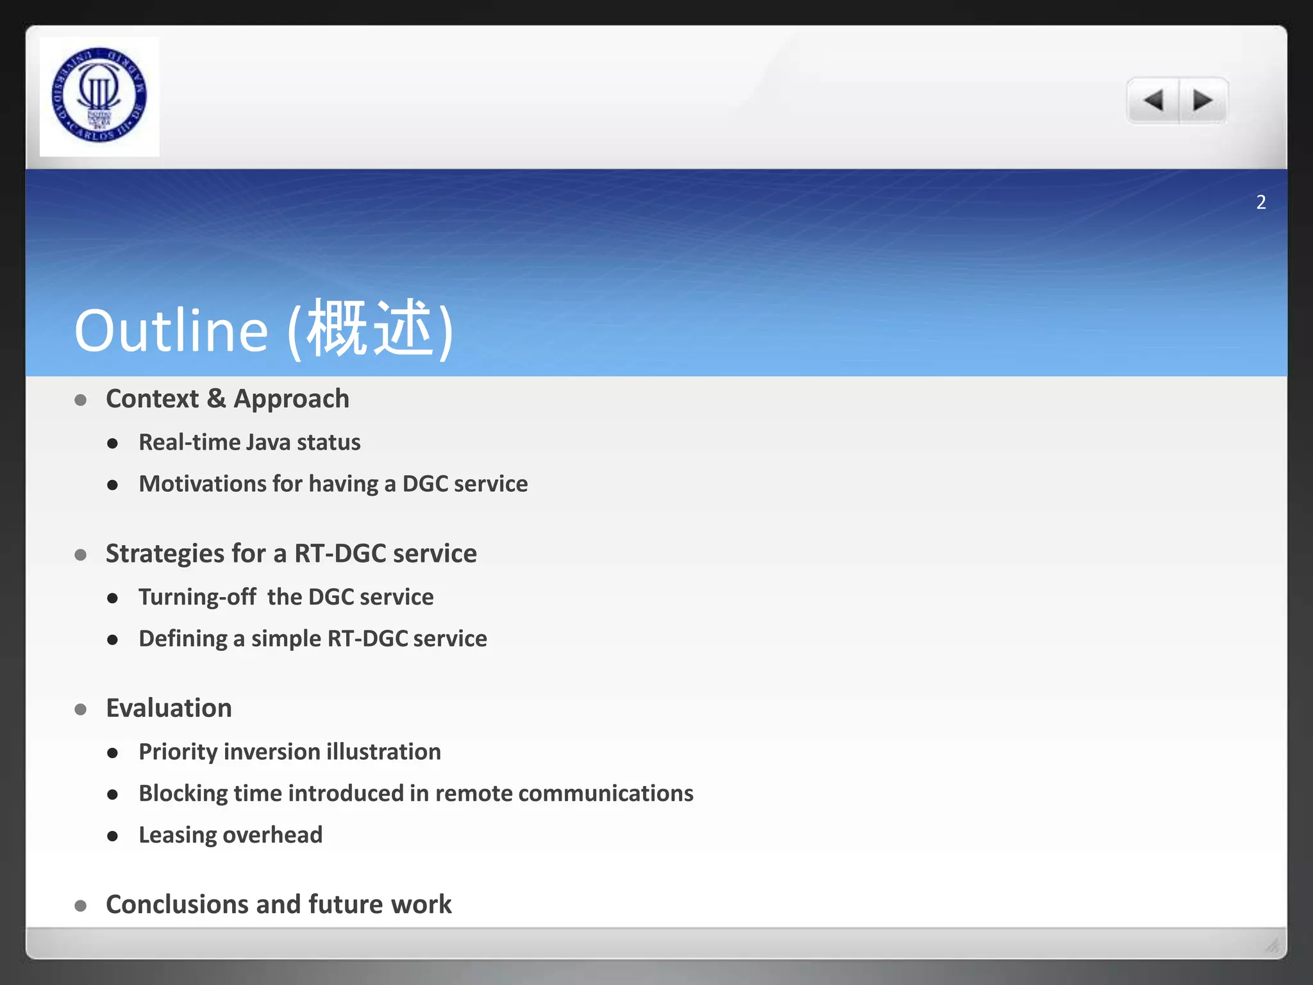
Task: Click bullet dot beside Leasing overhead
Action: click(113, 836)
